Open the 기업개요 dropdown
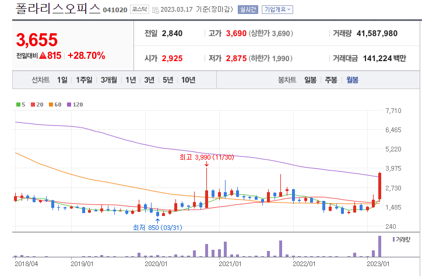Viewport: 422px width, 276px height. 277,10
